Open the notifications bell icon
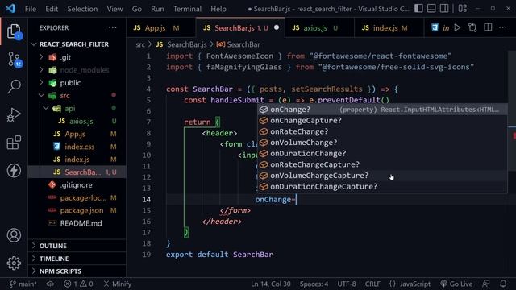The height and width of the screenshot is (290, 516). 503,284
